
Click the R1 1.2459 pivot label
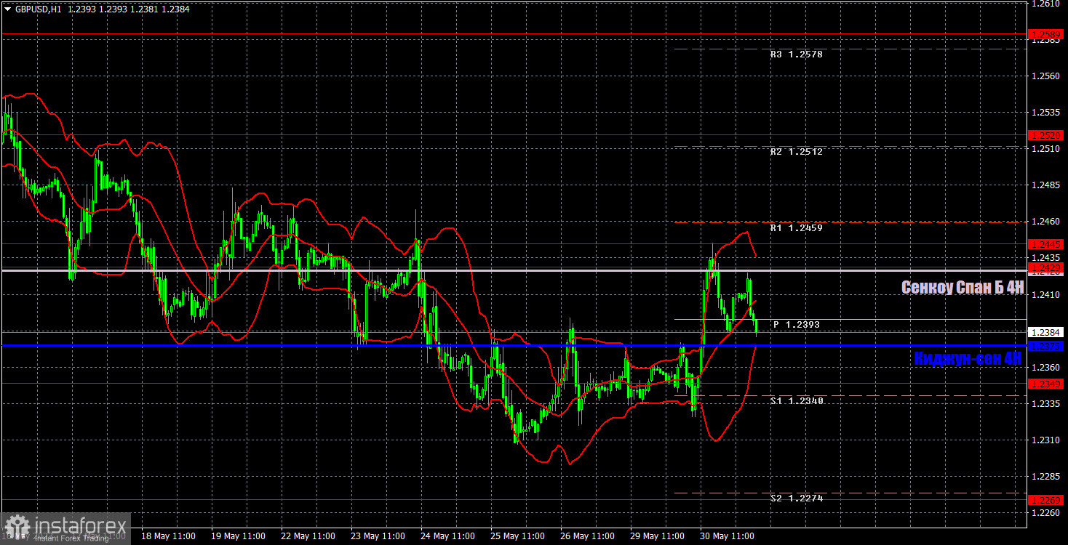[796, 228]
